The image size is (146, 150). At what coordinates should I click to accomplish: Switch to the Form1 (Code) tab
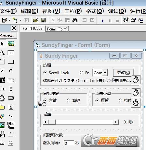[x=33, y=29]
